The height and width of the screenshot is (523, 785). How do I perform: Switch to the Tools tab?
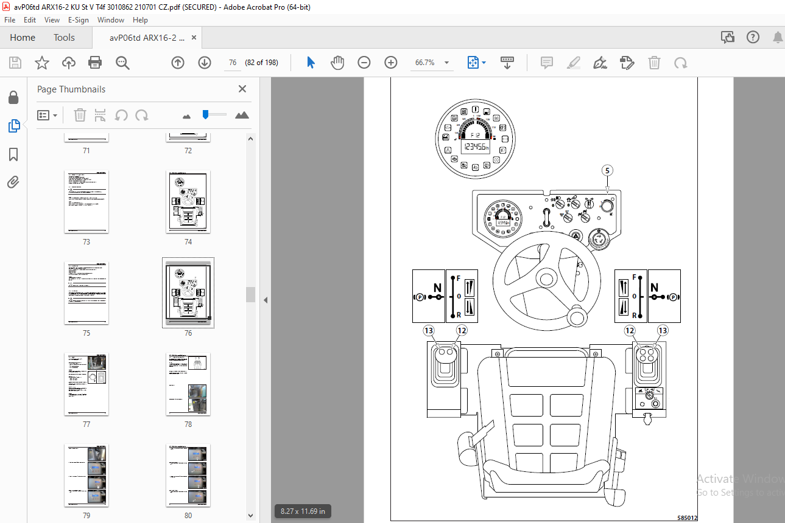(64, 38)
